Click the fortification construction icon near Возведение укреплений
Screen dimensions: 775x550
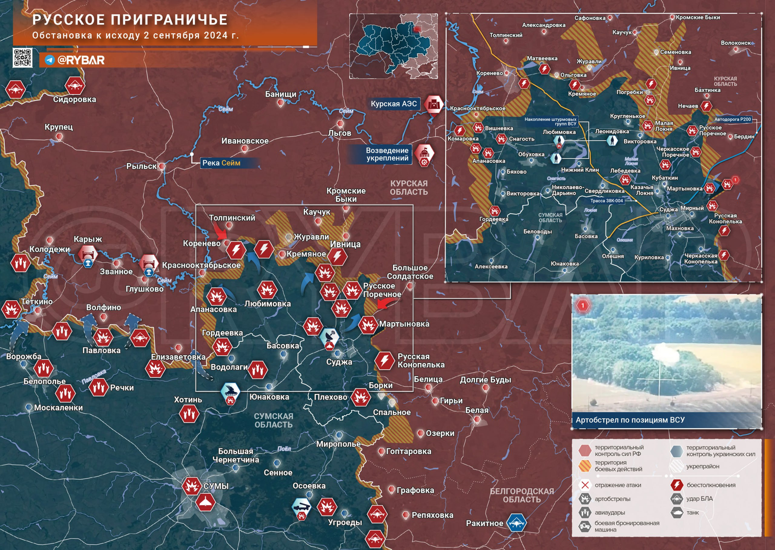pyautogui.click(x=424, y=154)
